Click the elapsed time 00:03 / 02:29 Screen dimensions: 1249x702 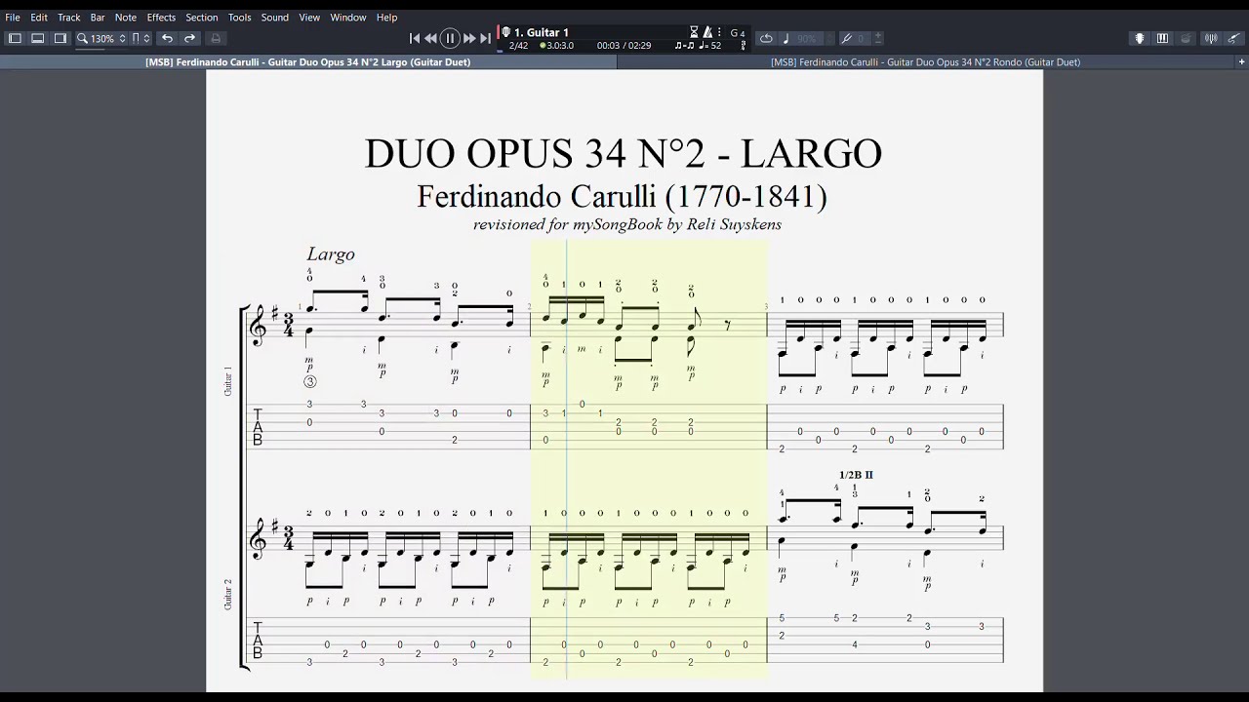[x=624, y=46]
